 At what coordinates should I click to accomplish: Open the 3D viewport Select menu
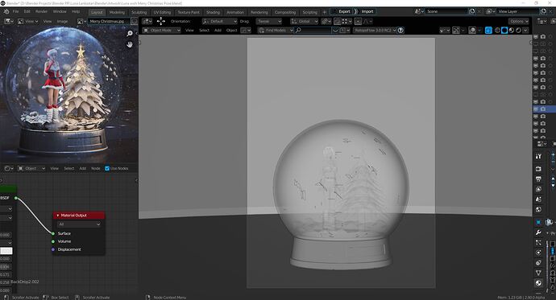click(x=204, y=31)
